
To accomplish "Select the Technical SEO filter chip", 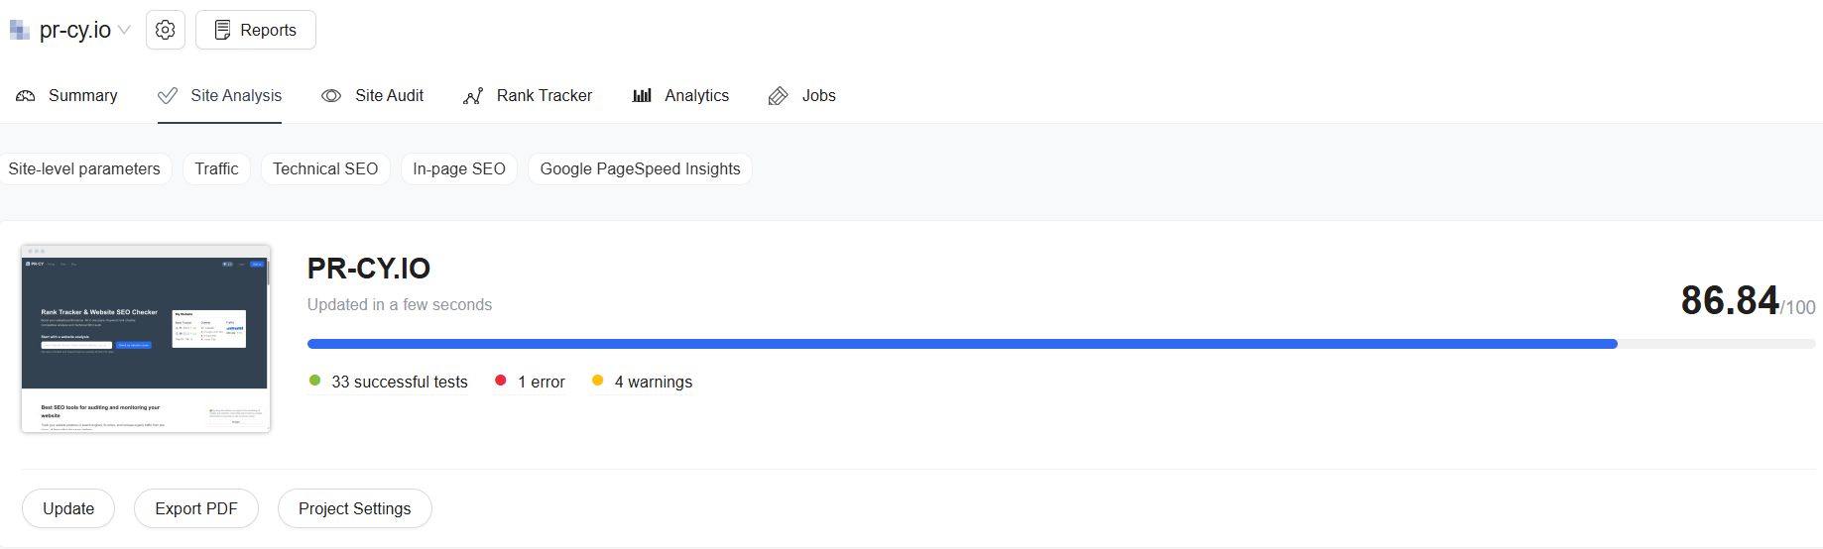I will point(325,168).
